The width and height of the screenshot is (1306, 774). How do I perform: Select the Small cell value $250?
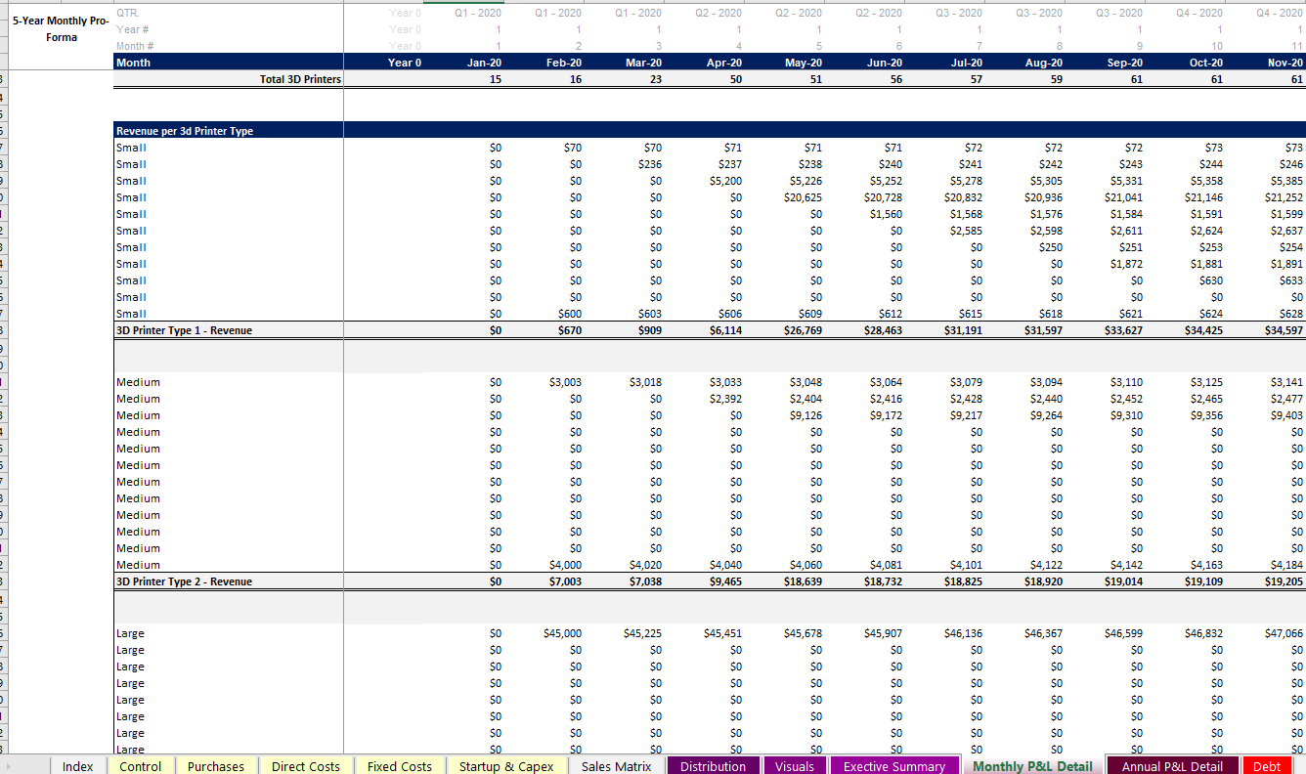pos(1052,247)
